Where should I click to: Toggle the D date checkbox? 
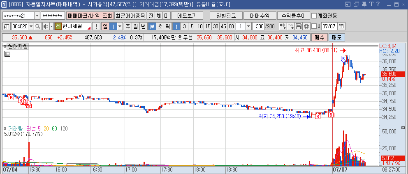pos(314,26)
